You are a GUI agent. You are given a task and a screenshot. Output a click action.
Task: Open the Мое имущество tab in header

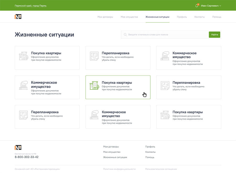pyautogui.click(x=129, y=17)
